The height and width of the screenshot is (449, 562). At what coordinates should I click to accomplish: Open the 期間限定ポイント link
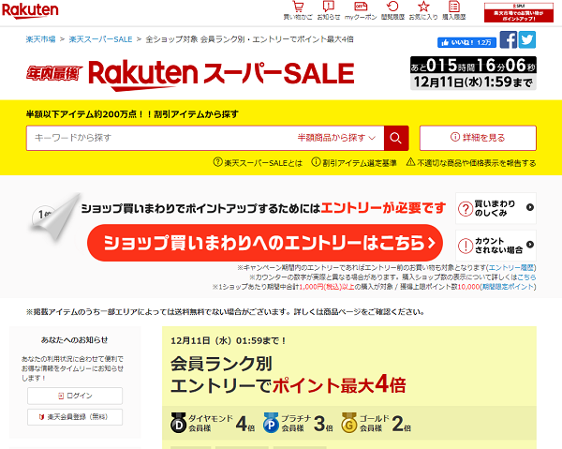coord(508,287)
